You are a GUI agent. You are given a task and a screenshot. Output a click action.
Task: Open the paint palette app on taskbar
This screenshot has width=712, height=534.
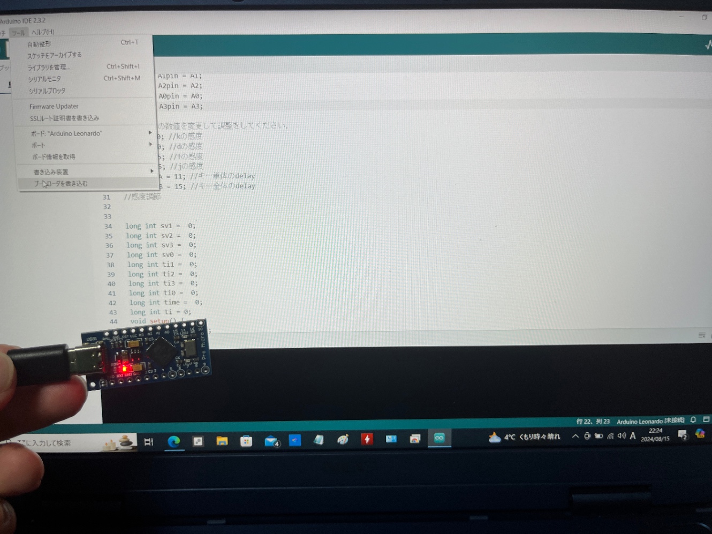[x=343, y=440]
